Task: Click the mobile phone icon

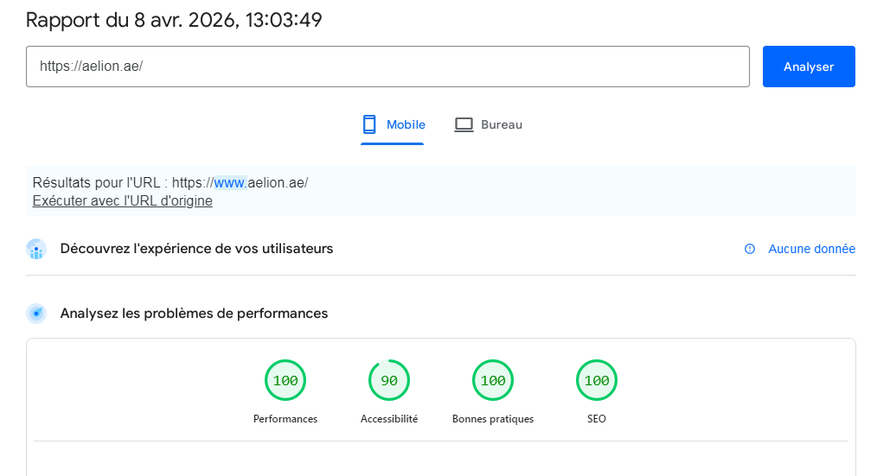Action: [369, 124]
